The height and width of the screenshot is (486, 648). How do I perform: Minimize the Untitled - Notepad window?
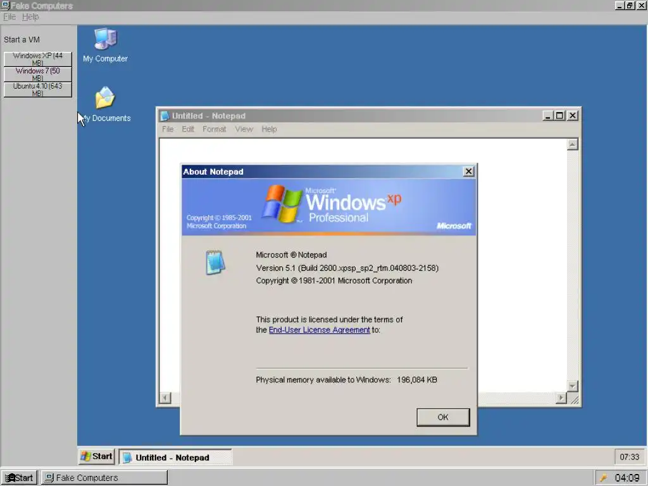(x=547, y=116)
